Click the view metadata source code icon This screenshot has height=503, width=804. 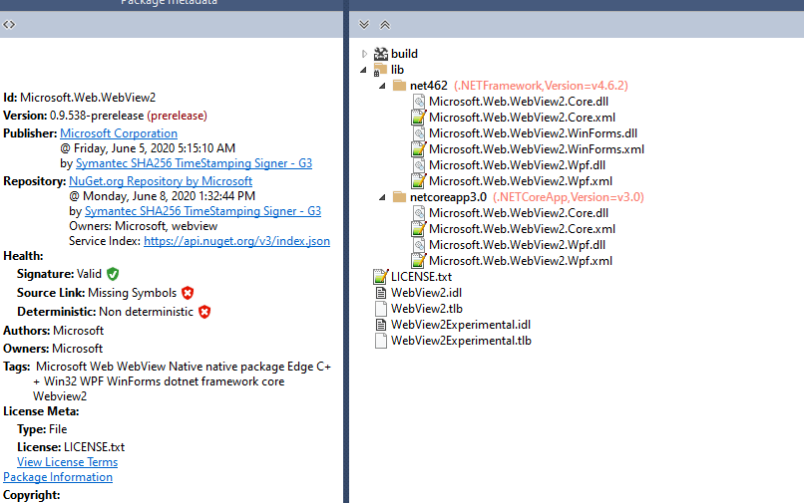pos(9,25)
